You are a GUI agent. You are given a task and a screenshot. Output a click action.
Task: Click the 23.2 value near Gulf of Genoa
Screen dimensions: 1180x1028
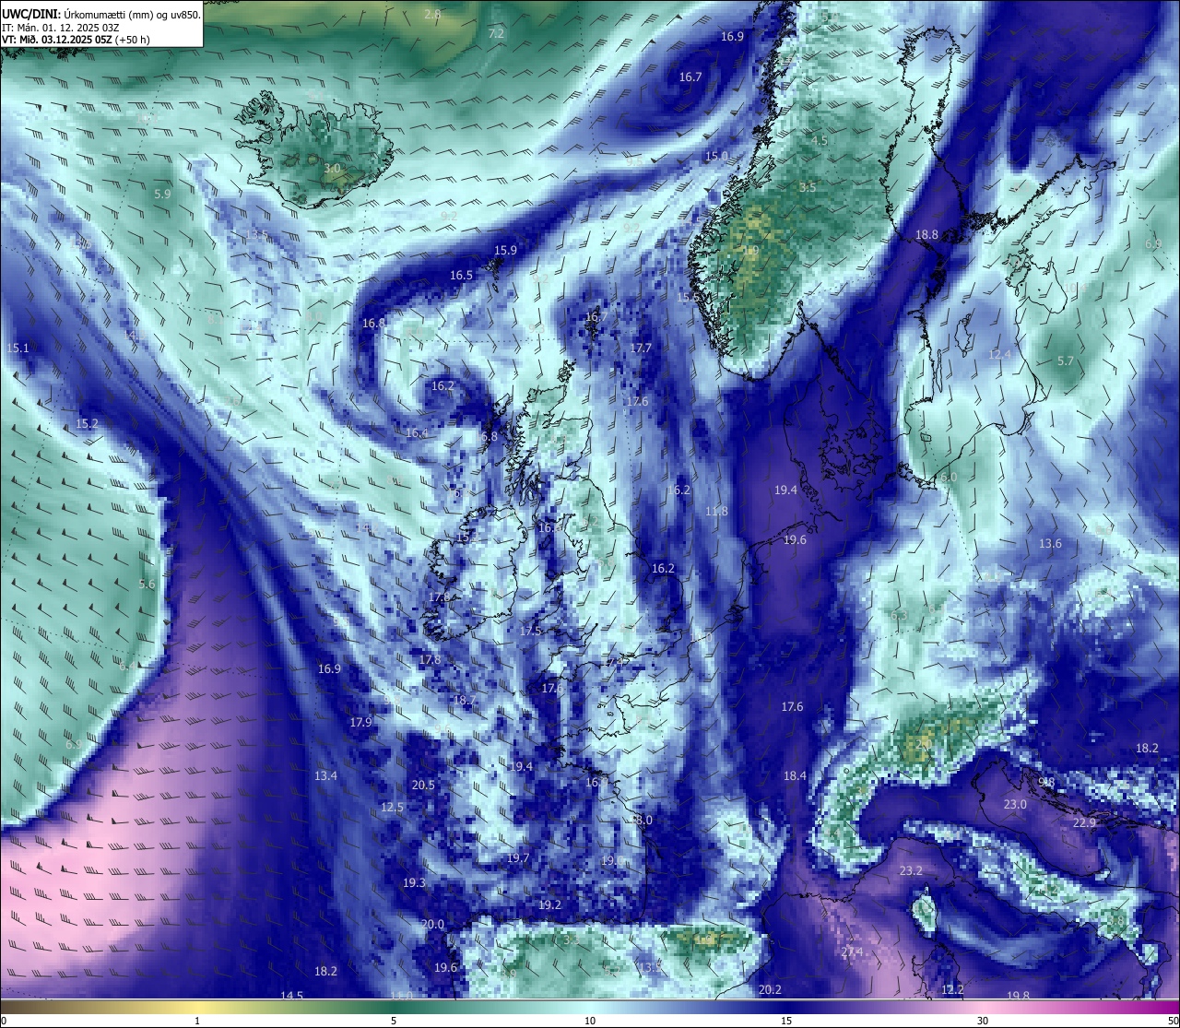click(911, 871)
